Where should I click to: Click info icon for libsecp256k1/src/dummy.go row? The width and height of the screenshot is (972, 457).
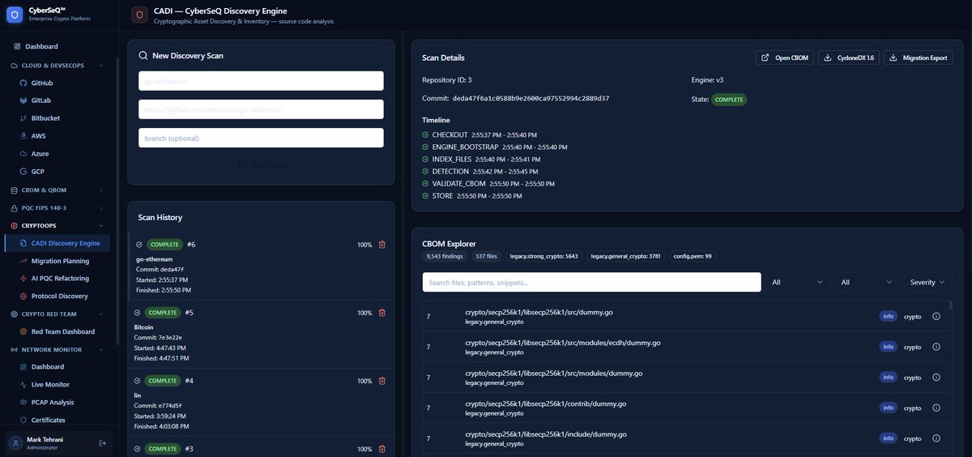coord(936,316)
